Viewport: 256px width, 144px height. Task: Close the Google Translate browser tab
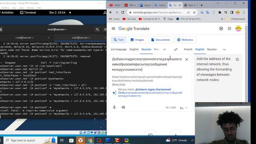coord(180,5)
